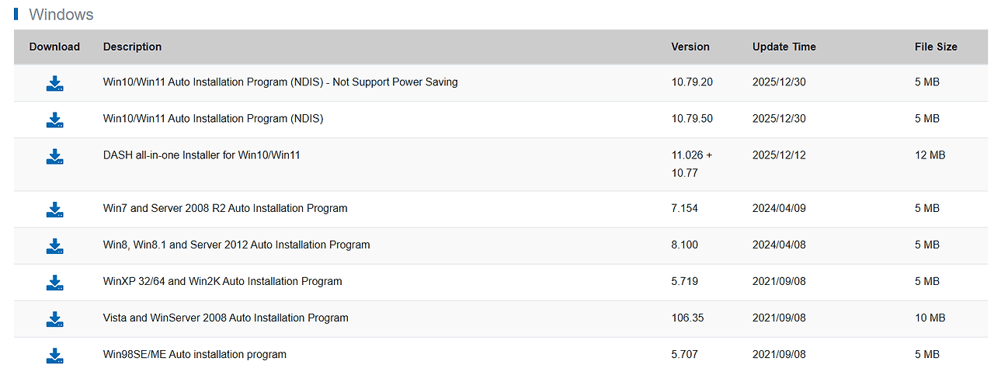
Task: Click the Description column header
Action: [132, 47]
